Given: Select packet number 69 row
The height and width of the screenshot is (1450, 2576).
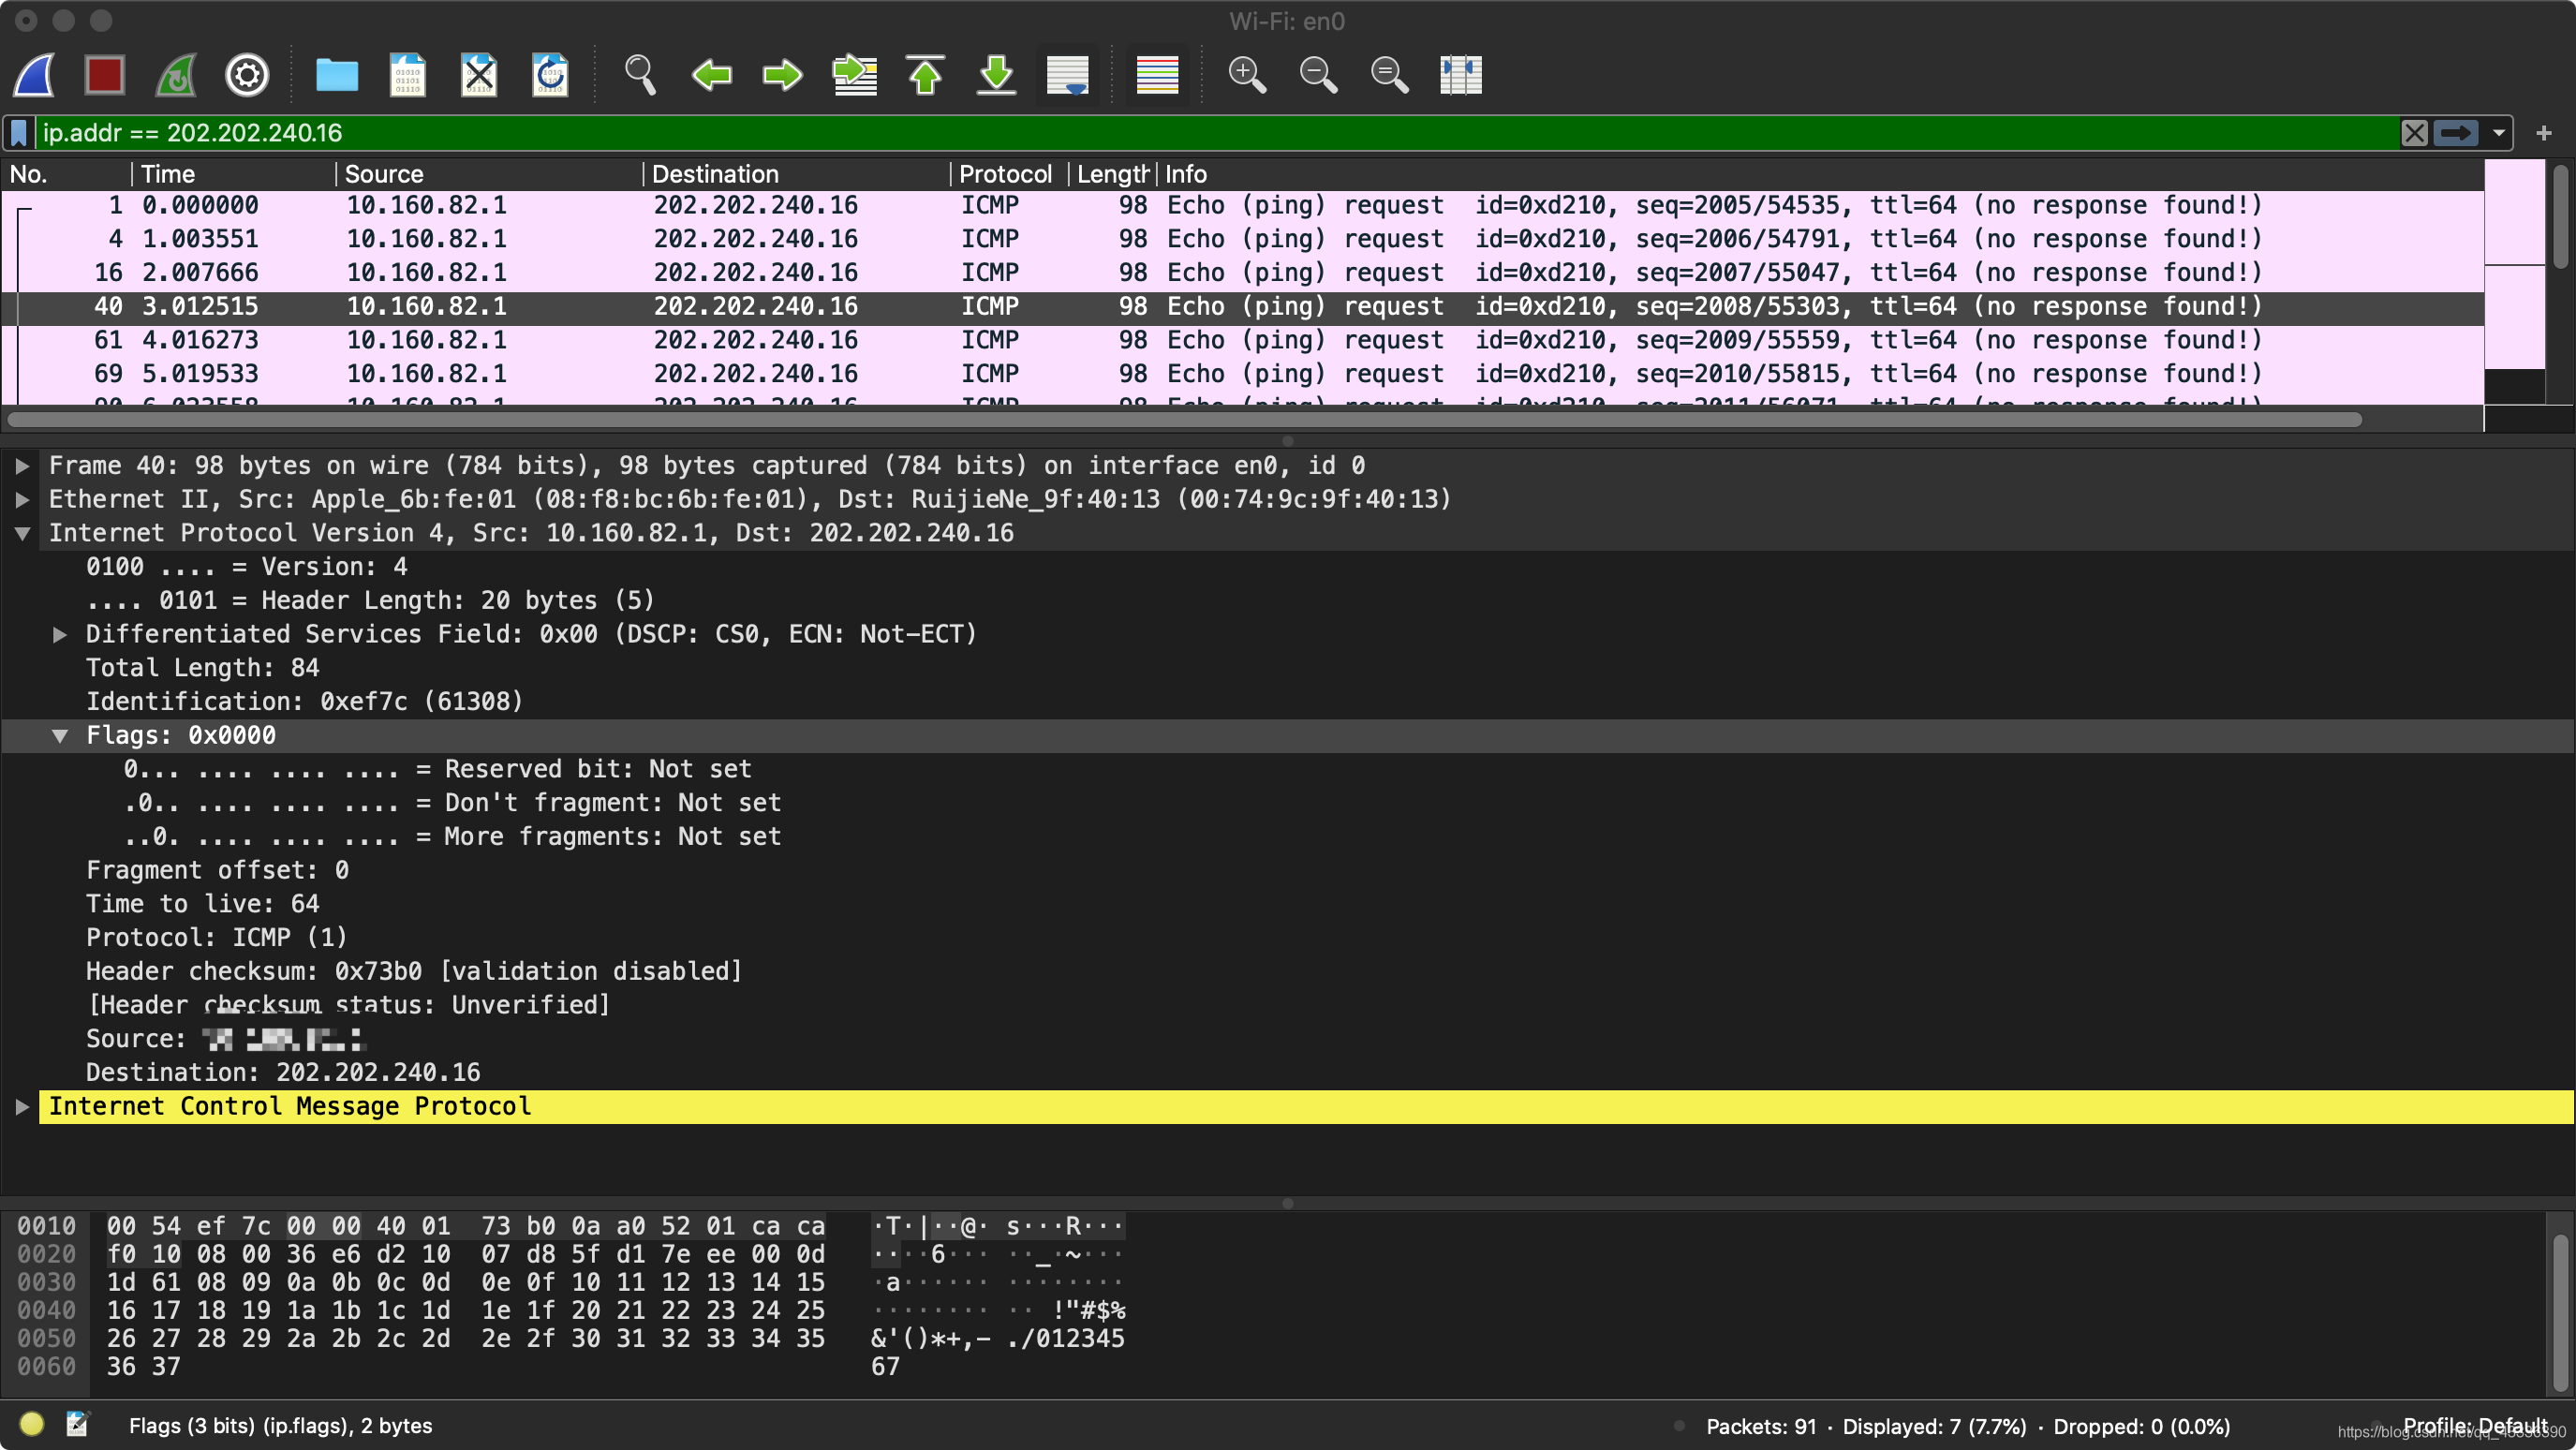Looking at the screenshot, I should point(1243,375).
